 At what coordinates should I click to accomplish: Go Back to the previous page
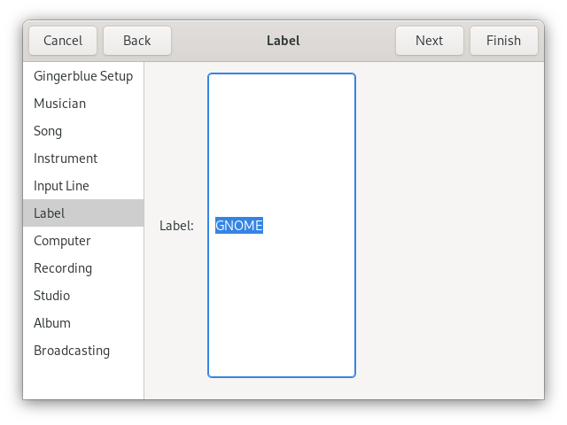(137, 41)
